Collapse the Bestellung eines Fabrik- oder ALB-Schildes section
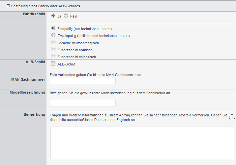Screen dimensions: 236x165 point(9,6)
